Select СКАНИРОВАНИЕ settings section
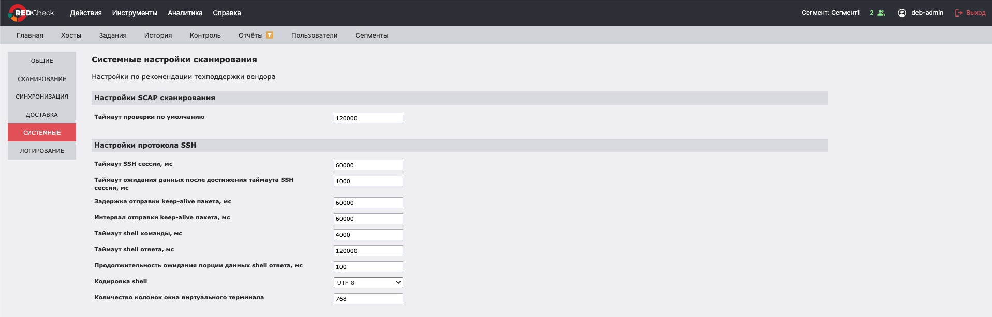The image size is (992, 317). (42, 79)
